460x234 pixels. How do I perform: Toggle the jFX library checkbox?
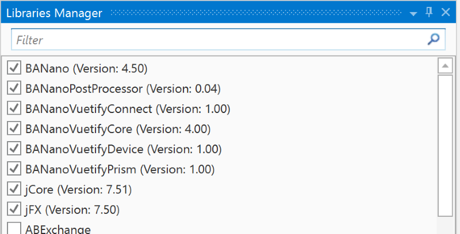14,209
